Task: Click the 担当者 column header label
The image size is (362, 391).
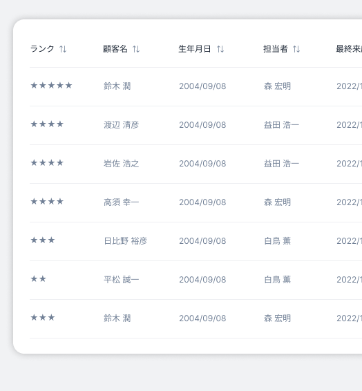Action: (276, 48)
